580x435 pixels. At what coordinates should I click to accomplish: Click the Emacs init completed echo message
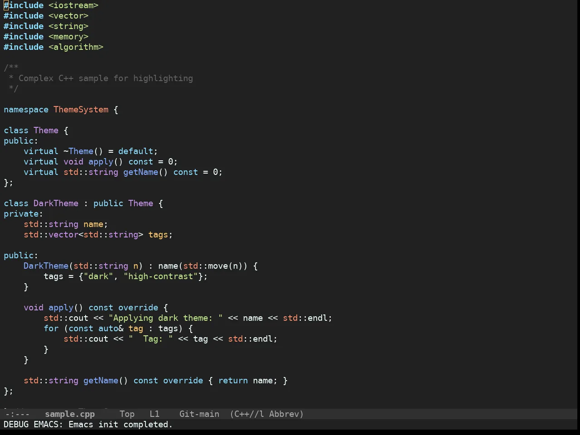pyautogui.click(x=88, y=425)
